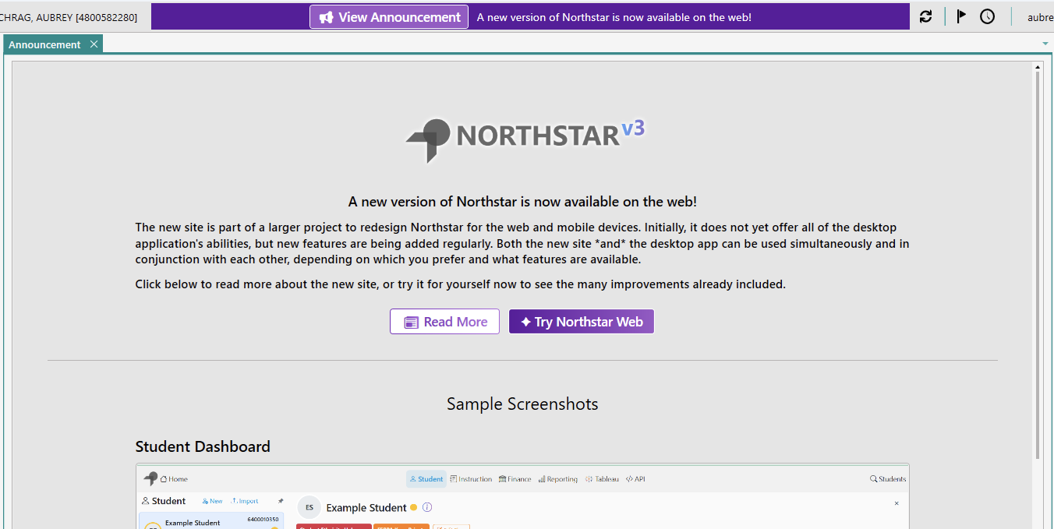The height and width of the screenshot is (529, 1054).
Task: Click the vertical scrollbar thumb
Action: click(1038, 266)
